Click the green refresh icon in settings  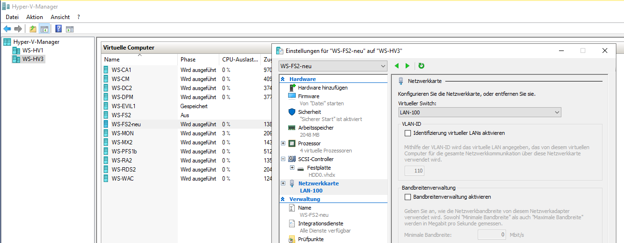421,66
